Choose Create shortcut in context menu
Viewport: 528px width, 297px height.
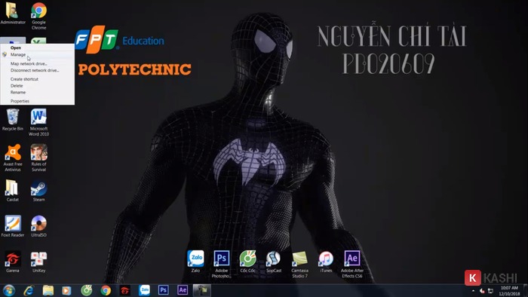pos(38,79)
